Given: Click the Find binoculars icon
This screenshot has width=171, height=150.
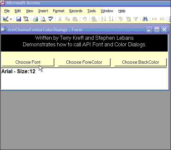Looking at the screenshot, I should (x=145, y=19).
